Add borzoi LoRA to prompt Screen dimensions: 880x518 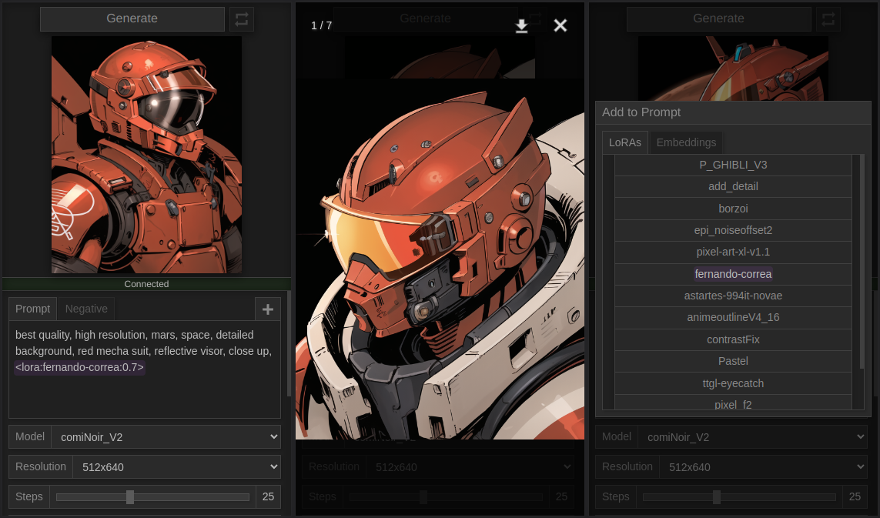[733, 209]
